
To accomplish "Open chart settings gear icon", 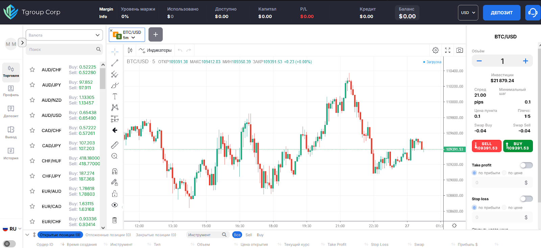I will [x=436, y=50].
